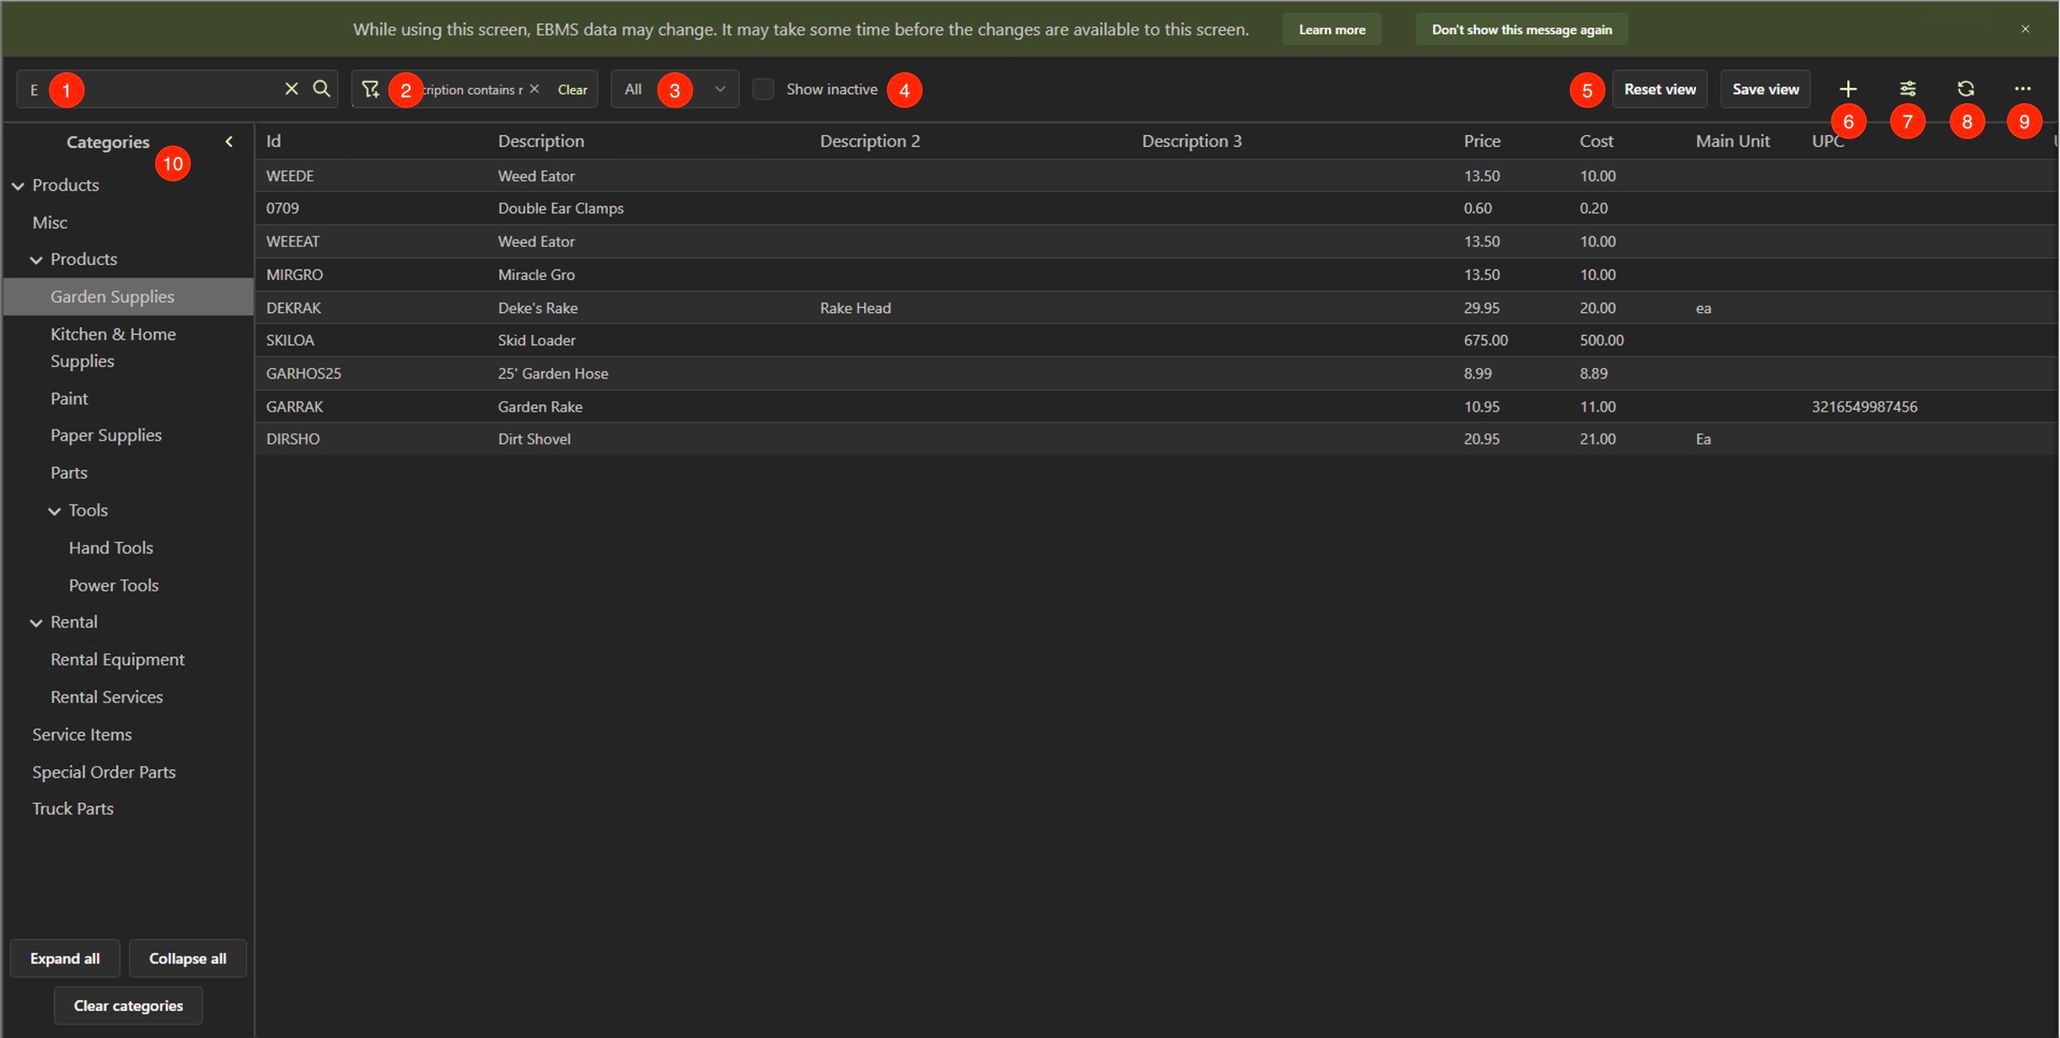Screen dimensions: 2060x1038
Task: Click the refresh data icon
Action: tap(1966, 89)
